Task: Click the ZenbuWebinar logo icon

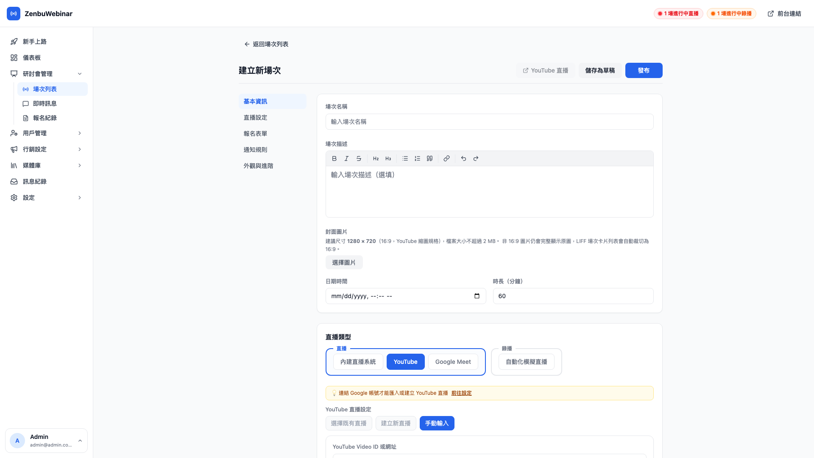Action: click(x=14, y=14)
